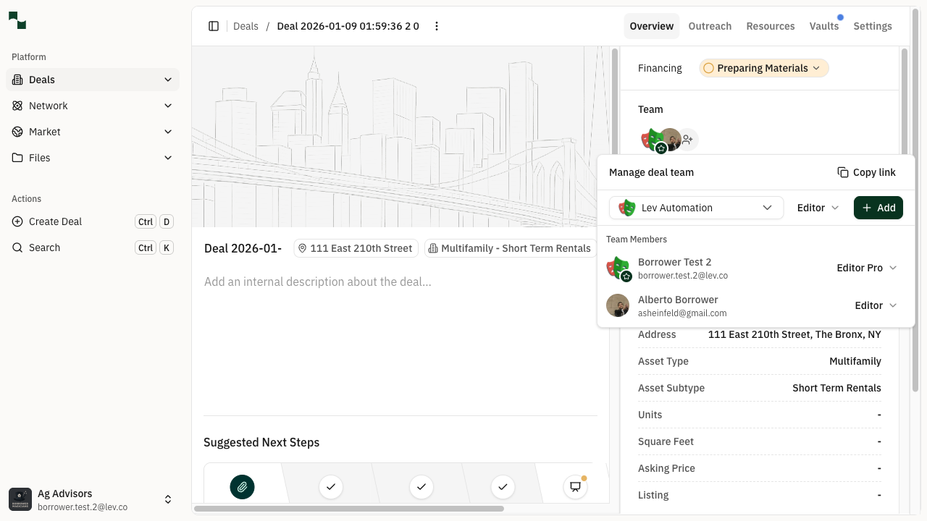The height and width of the screenshot is (521, 927).
Task: Toggle the left sidebar panel icon
Action: tap(214, 26)
